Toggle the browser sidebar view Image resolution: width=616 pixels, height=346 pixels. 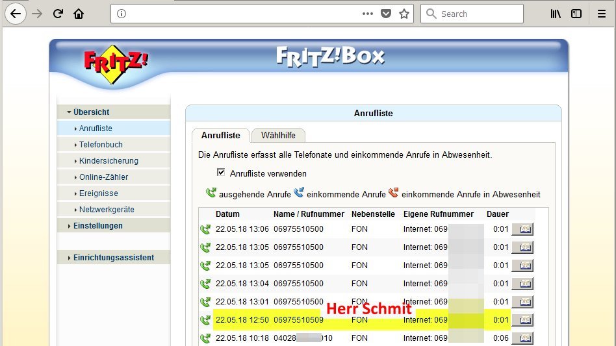tap(576, 14)
